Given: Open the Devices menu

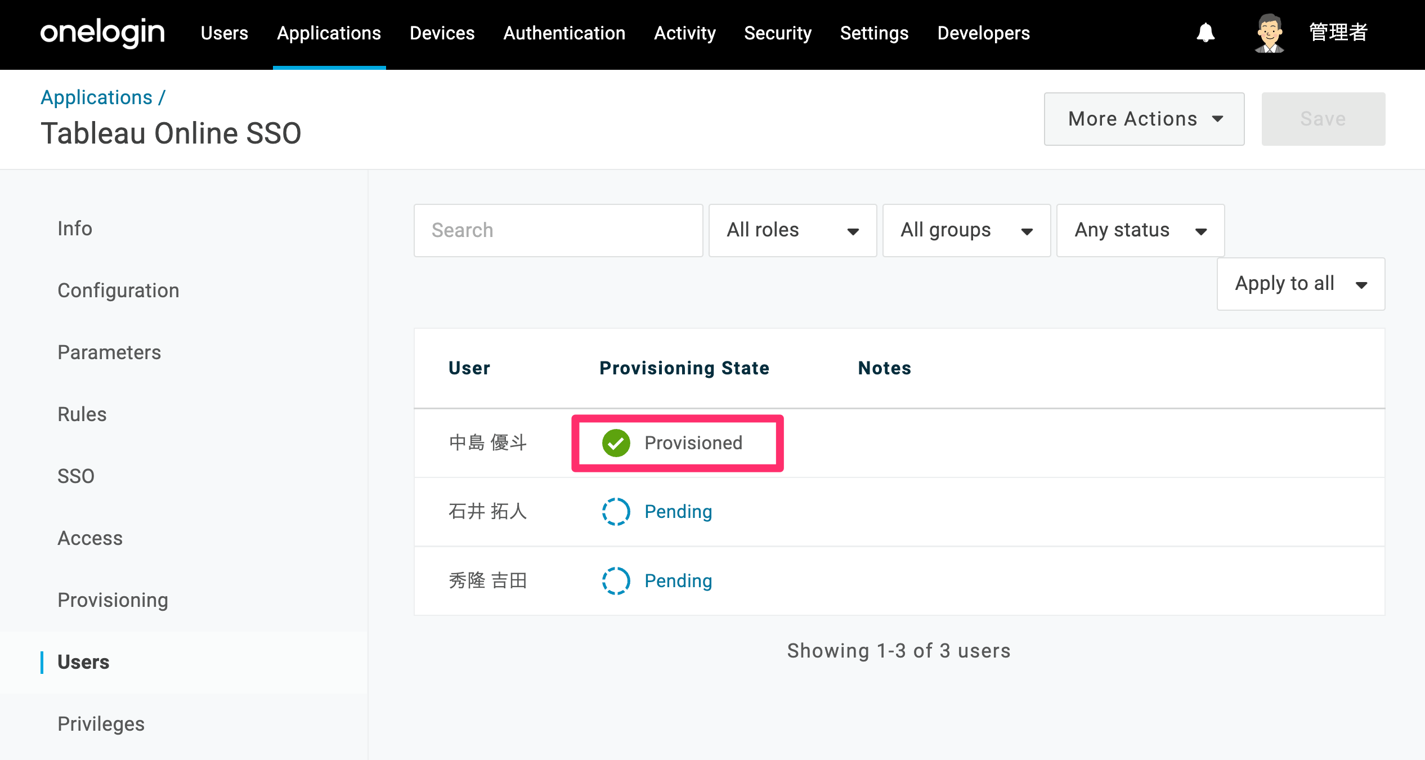Looking at the screenshot, I should [442, 33].
